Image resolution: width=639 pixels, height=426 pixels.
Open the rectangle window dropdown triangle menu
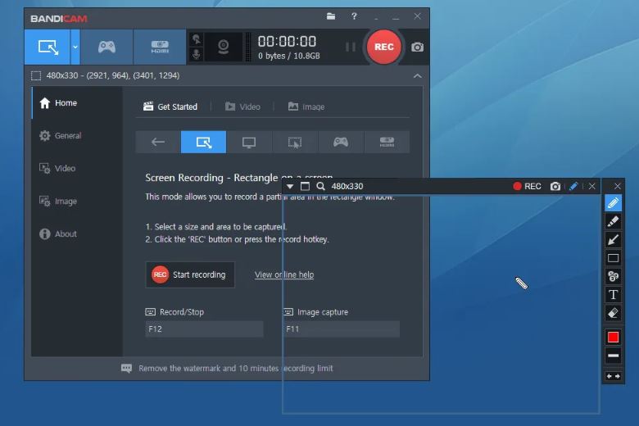click(290, 186)
